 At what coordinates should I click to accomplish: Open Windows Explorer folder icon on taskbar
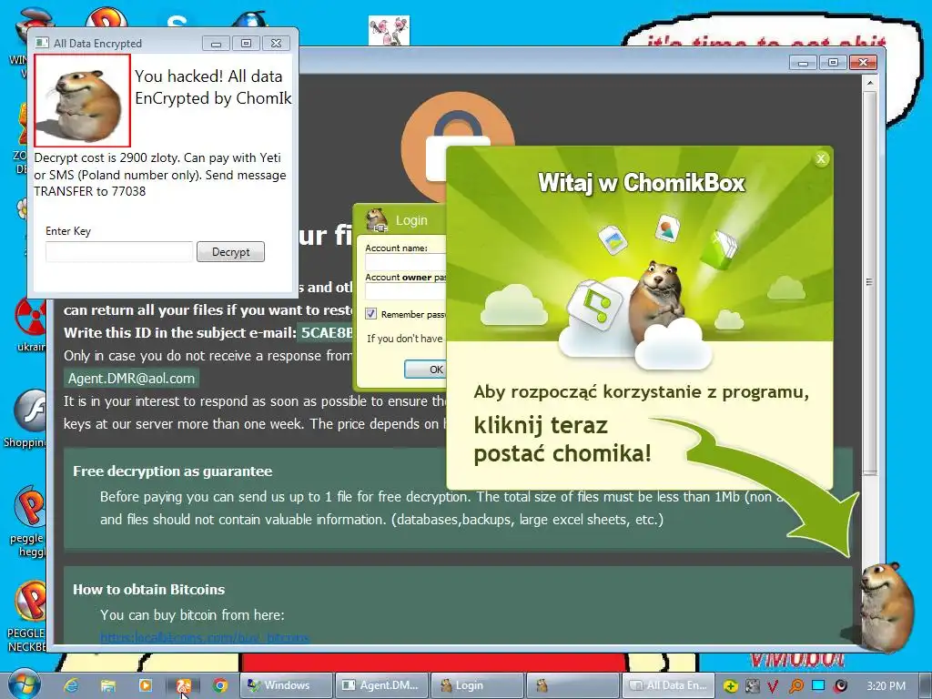(108, 685)
